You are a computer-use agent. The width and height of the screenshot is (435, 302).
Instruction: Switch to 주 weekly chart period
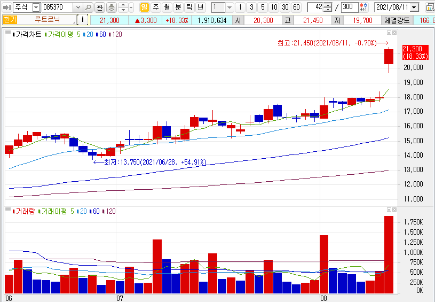pos(156,7)
